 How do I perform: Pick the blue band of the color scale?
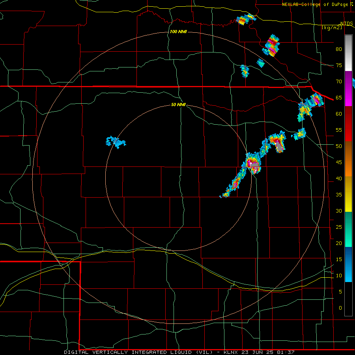(348, 264)
